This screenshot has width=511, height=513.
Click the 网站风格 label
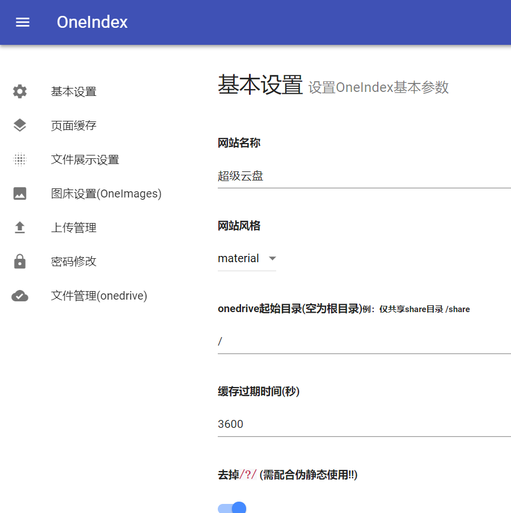click(x=239, y=226)
